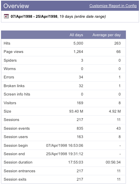This screenshot has width=140, height=186.
Task: Click the Session end timestamp
Action: (65, 154)
